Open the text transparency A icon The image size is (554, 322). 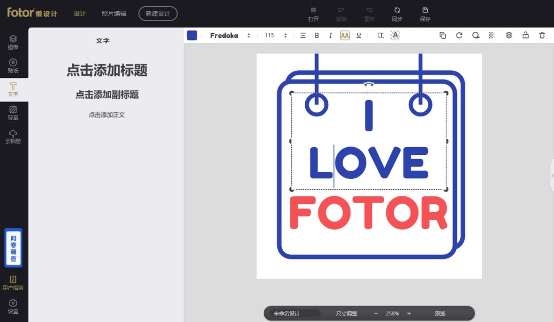pos(395,35)
